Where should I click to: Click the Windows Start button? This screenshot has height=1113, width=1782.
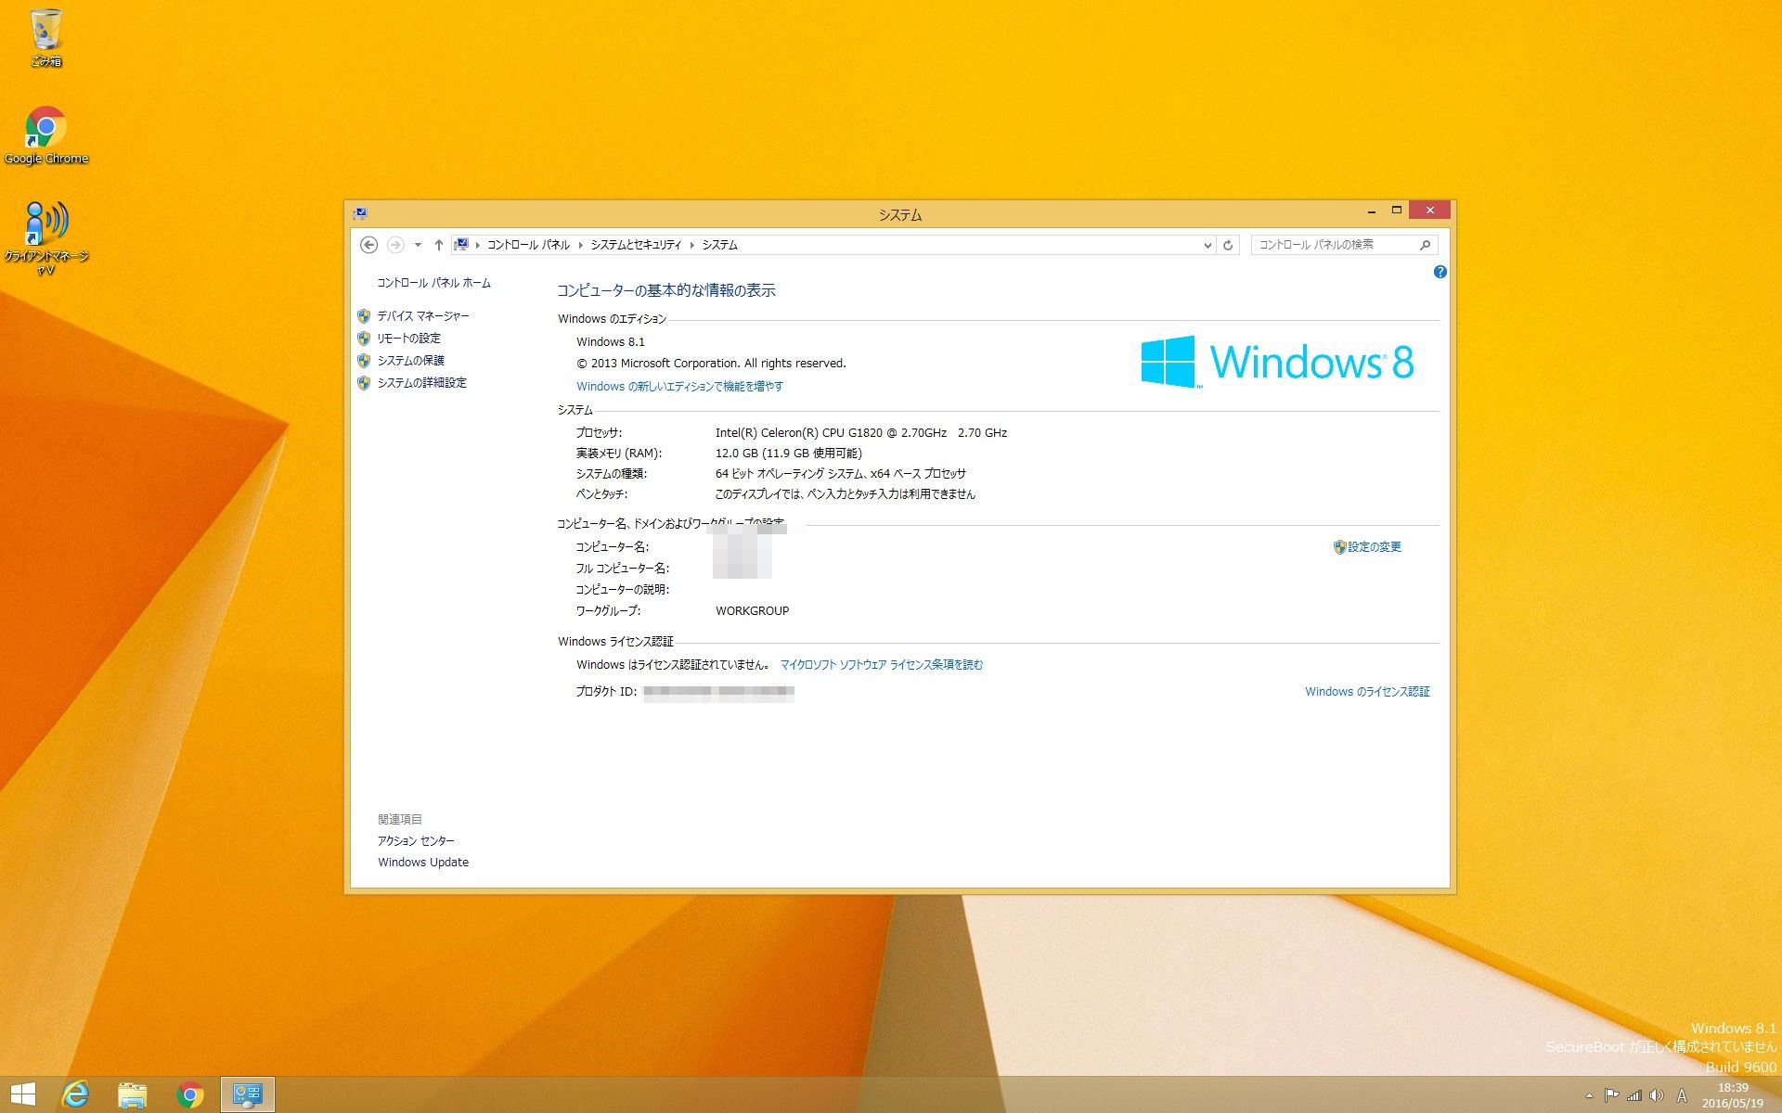(22, 1094)
